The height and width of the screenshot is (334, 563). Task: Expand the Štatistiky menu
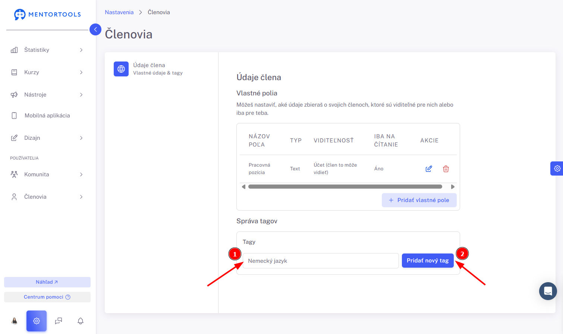(x=47, y=50)
